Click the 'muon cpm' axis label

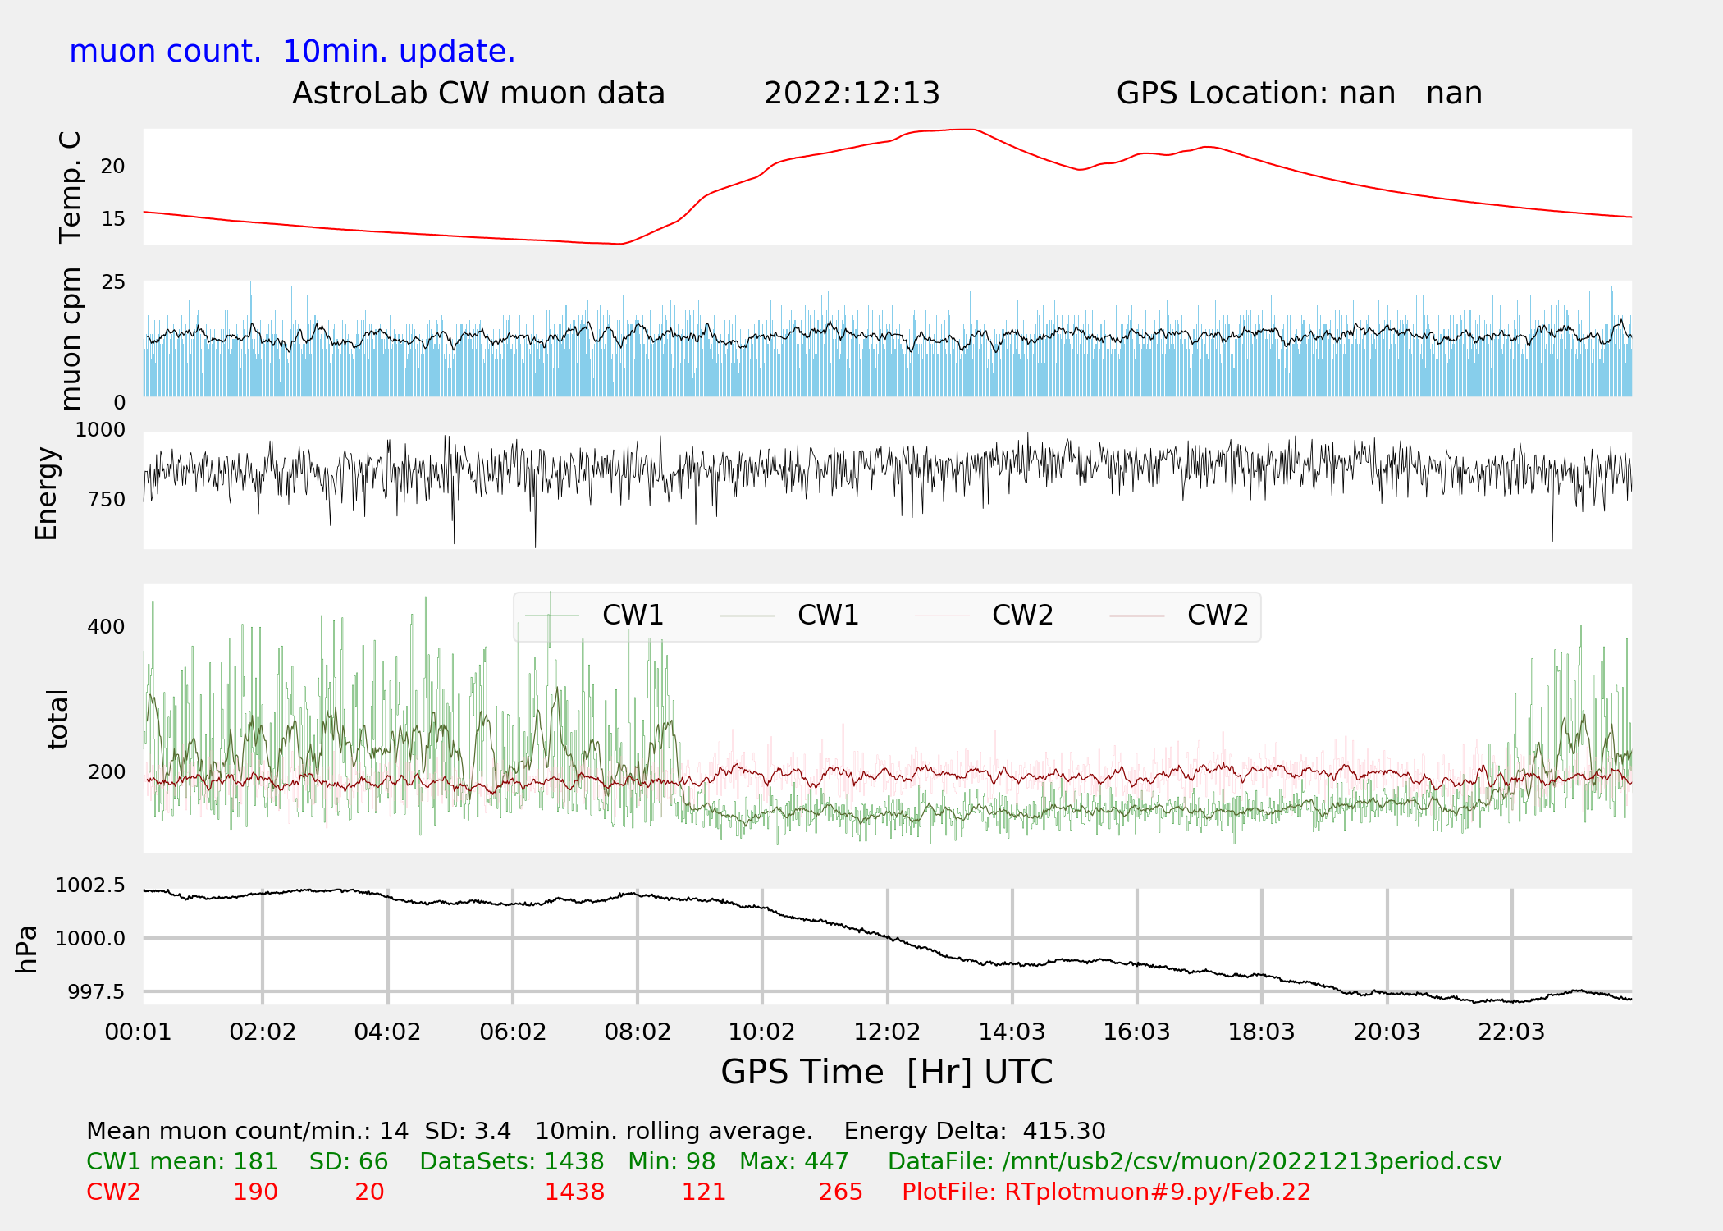pyautogui.click(x=71, y=339)
